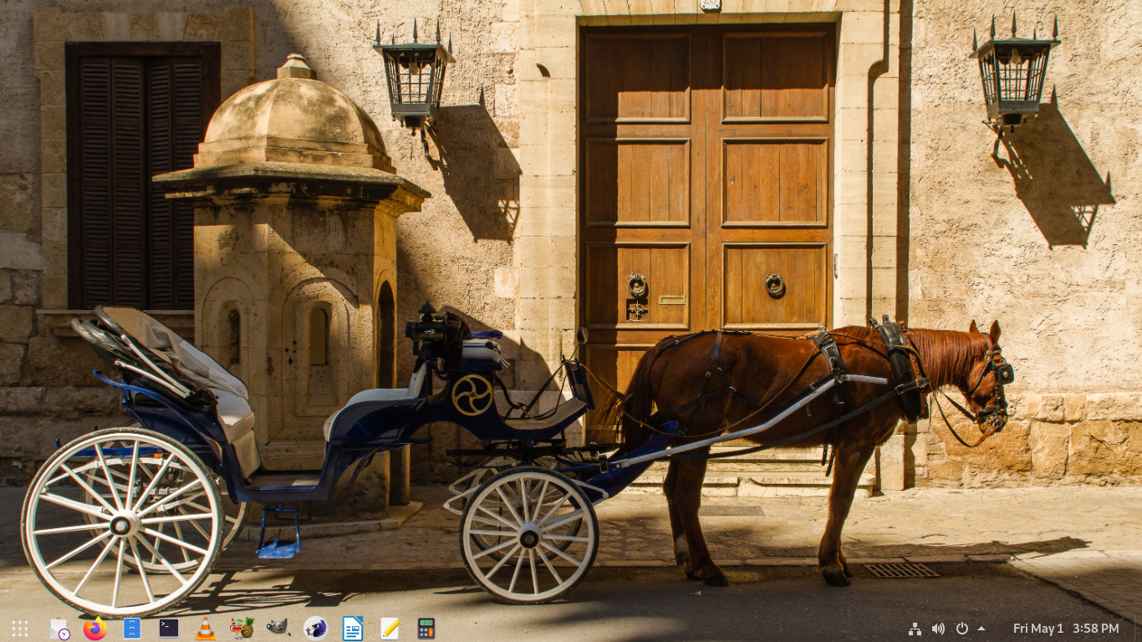This screenshot has width=1142, height=642.
Task: Open the power menu icon
Action: pos(962,629)
